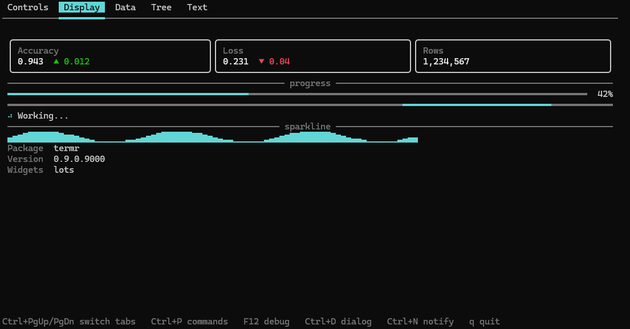
Task: Click the Widgets label
Action: [x=25, y=170]
